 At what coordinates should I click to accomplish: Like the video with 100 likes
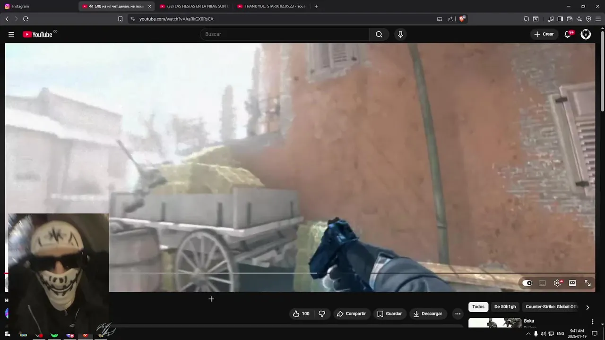click(301, 314)
